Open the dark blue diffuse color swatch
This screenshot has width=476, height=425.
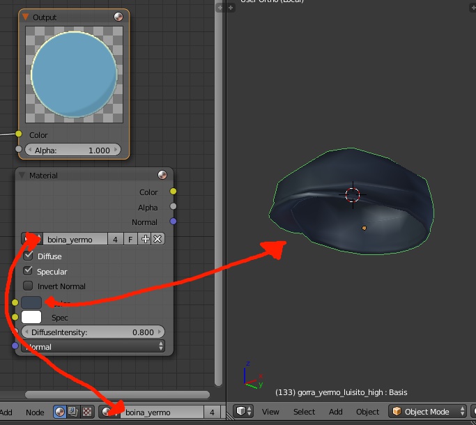(x=31, y=302)
